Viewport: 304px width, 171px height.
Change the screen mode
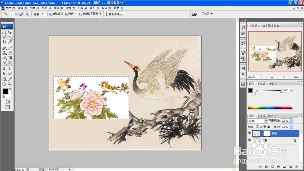point(7,107)
